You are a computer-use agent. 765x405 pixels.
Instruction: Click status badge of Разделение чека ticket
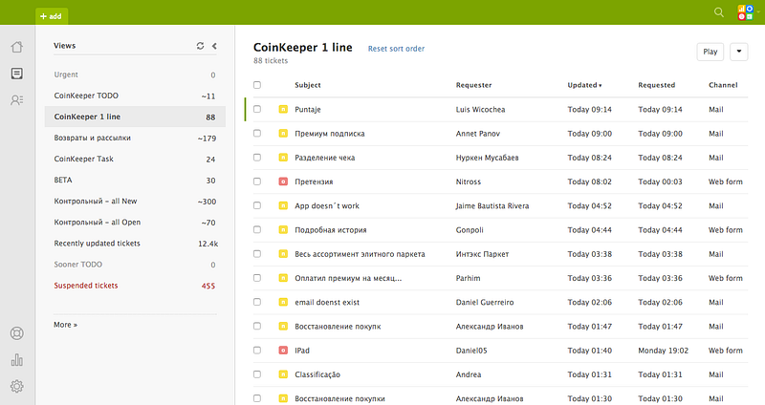[283, 158]
